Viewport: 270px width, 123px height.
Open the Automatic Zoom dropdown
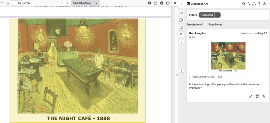(x=85, y=3)
